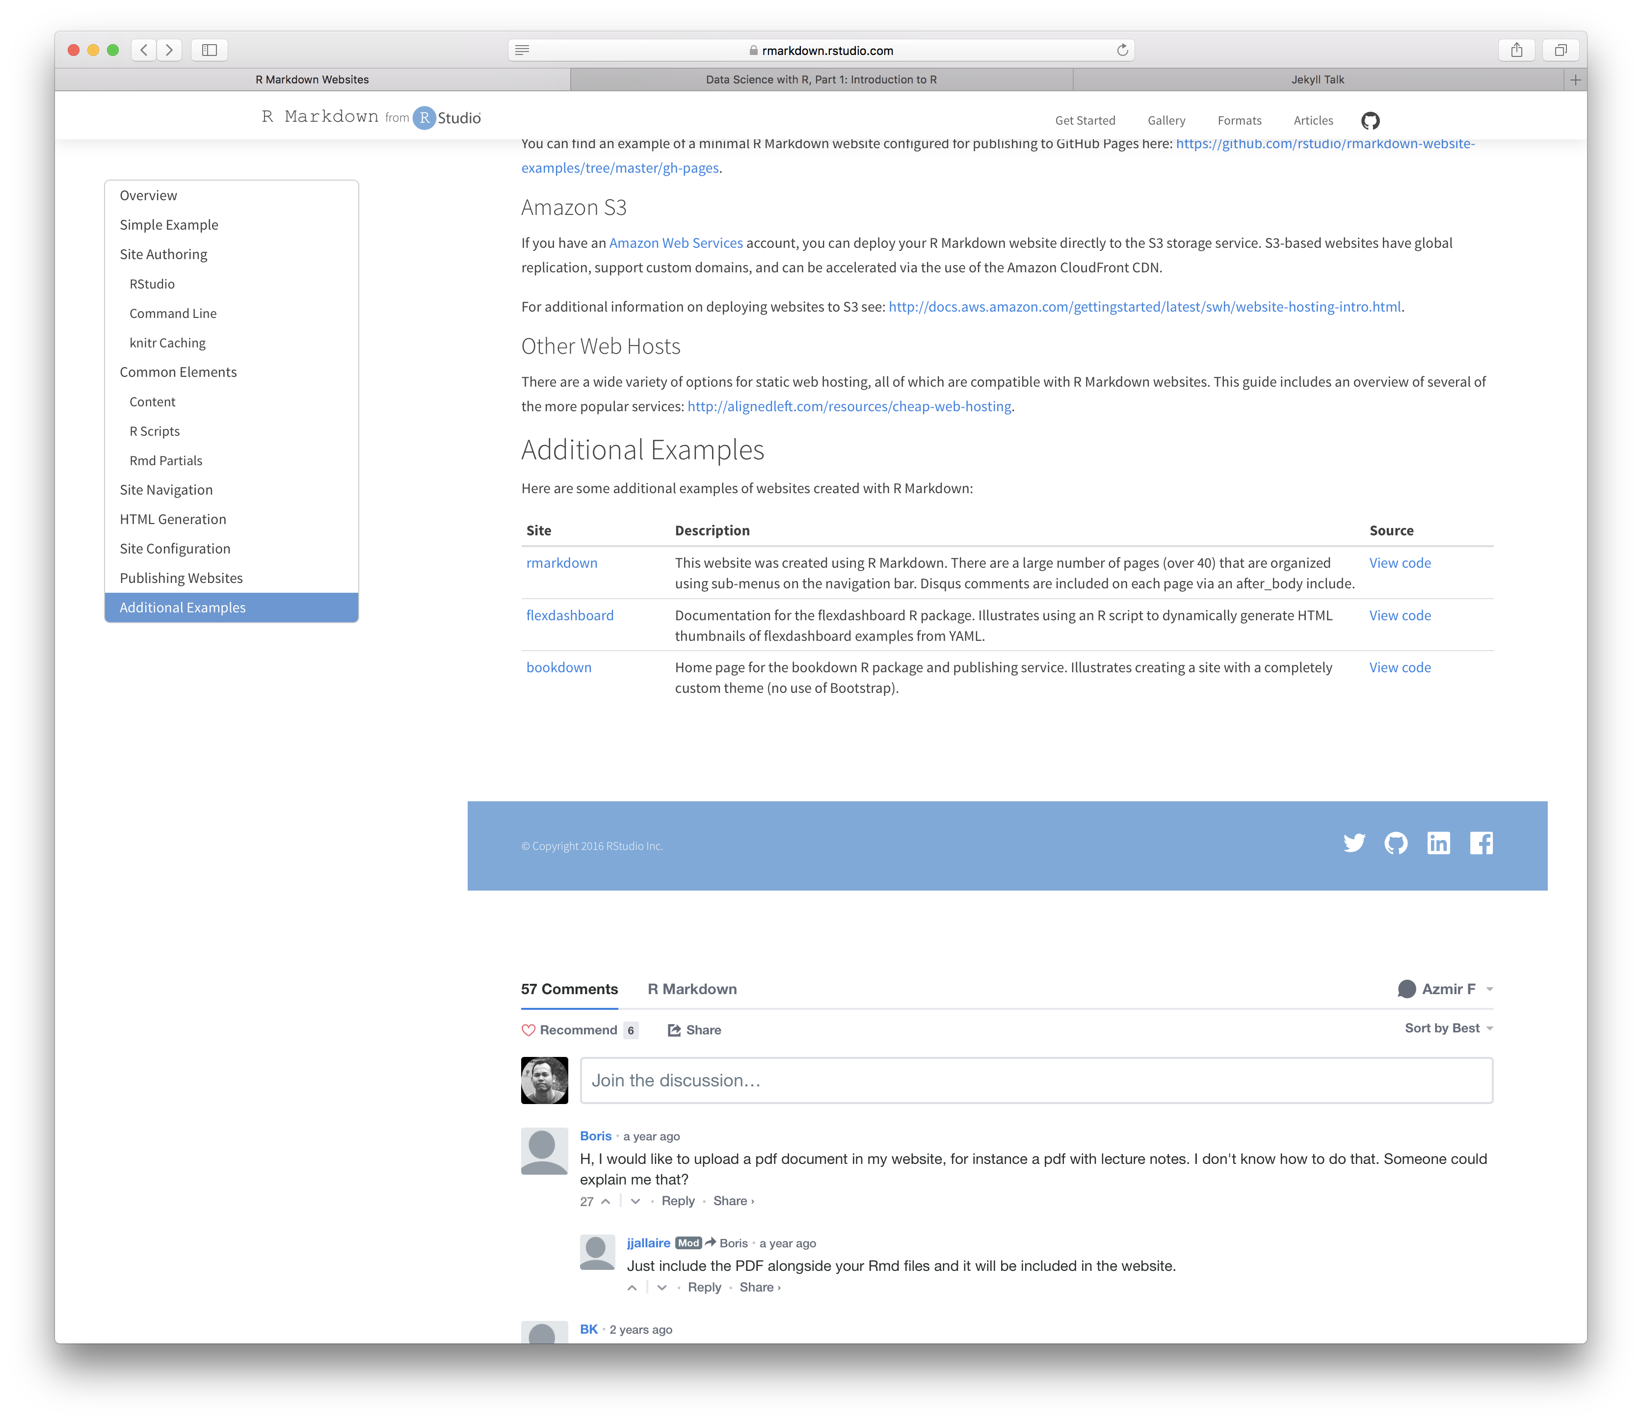Add a new tab with the plus button
This screenshot has height=1422, width=1642.
pos(1575,79)
